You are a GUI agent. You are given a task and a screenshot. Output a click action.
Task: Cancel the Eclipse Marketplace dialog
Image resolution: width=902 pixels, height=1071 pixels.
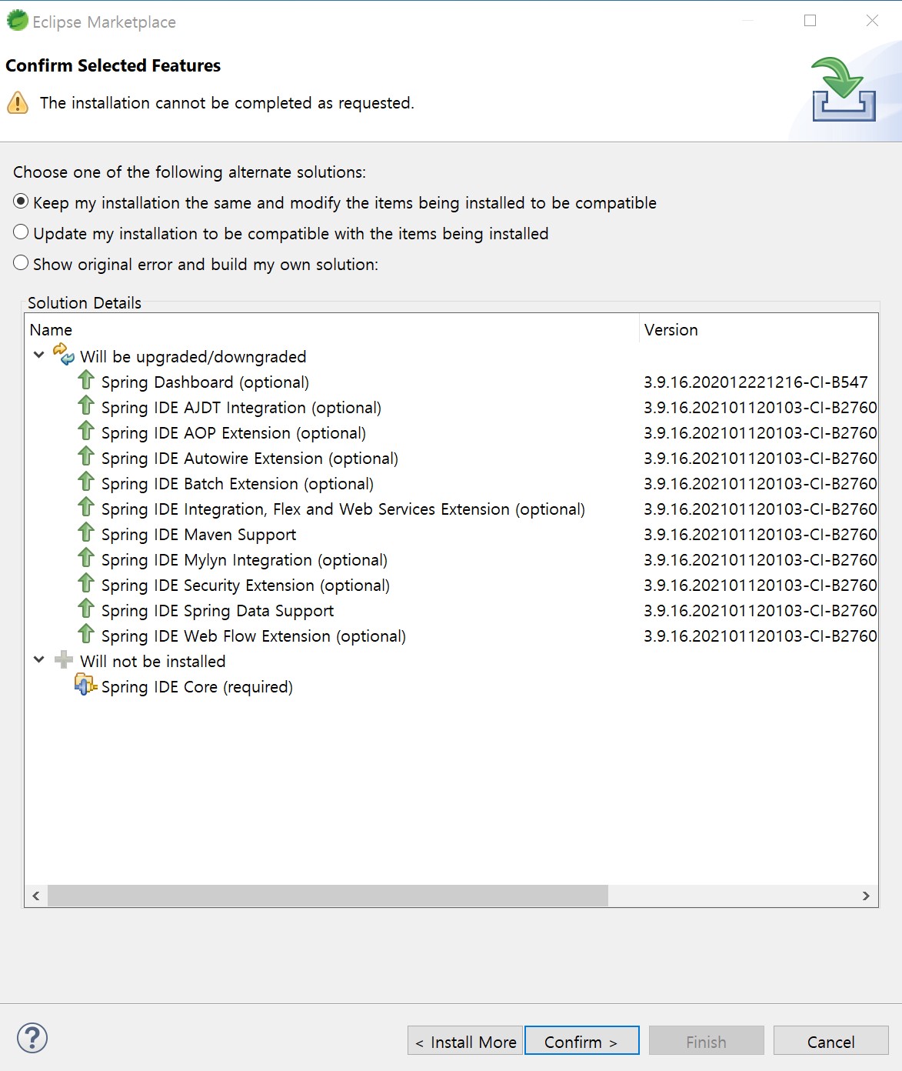click(831, 1041)
